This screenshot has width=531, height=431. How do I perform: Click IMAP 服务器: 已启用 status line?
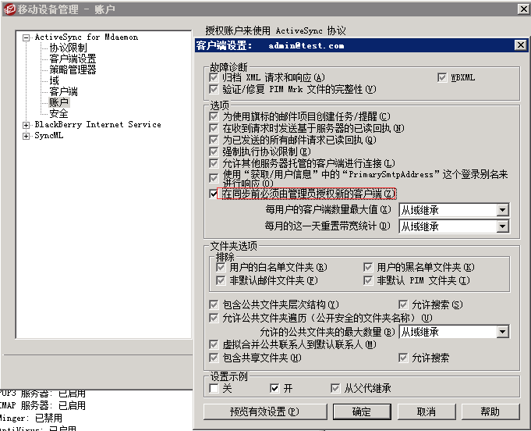click(43, 405)
